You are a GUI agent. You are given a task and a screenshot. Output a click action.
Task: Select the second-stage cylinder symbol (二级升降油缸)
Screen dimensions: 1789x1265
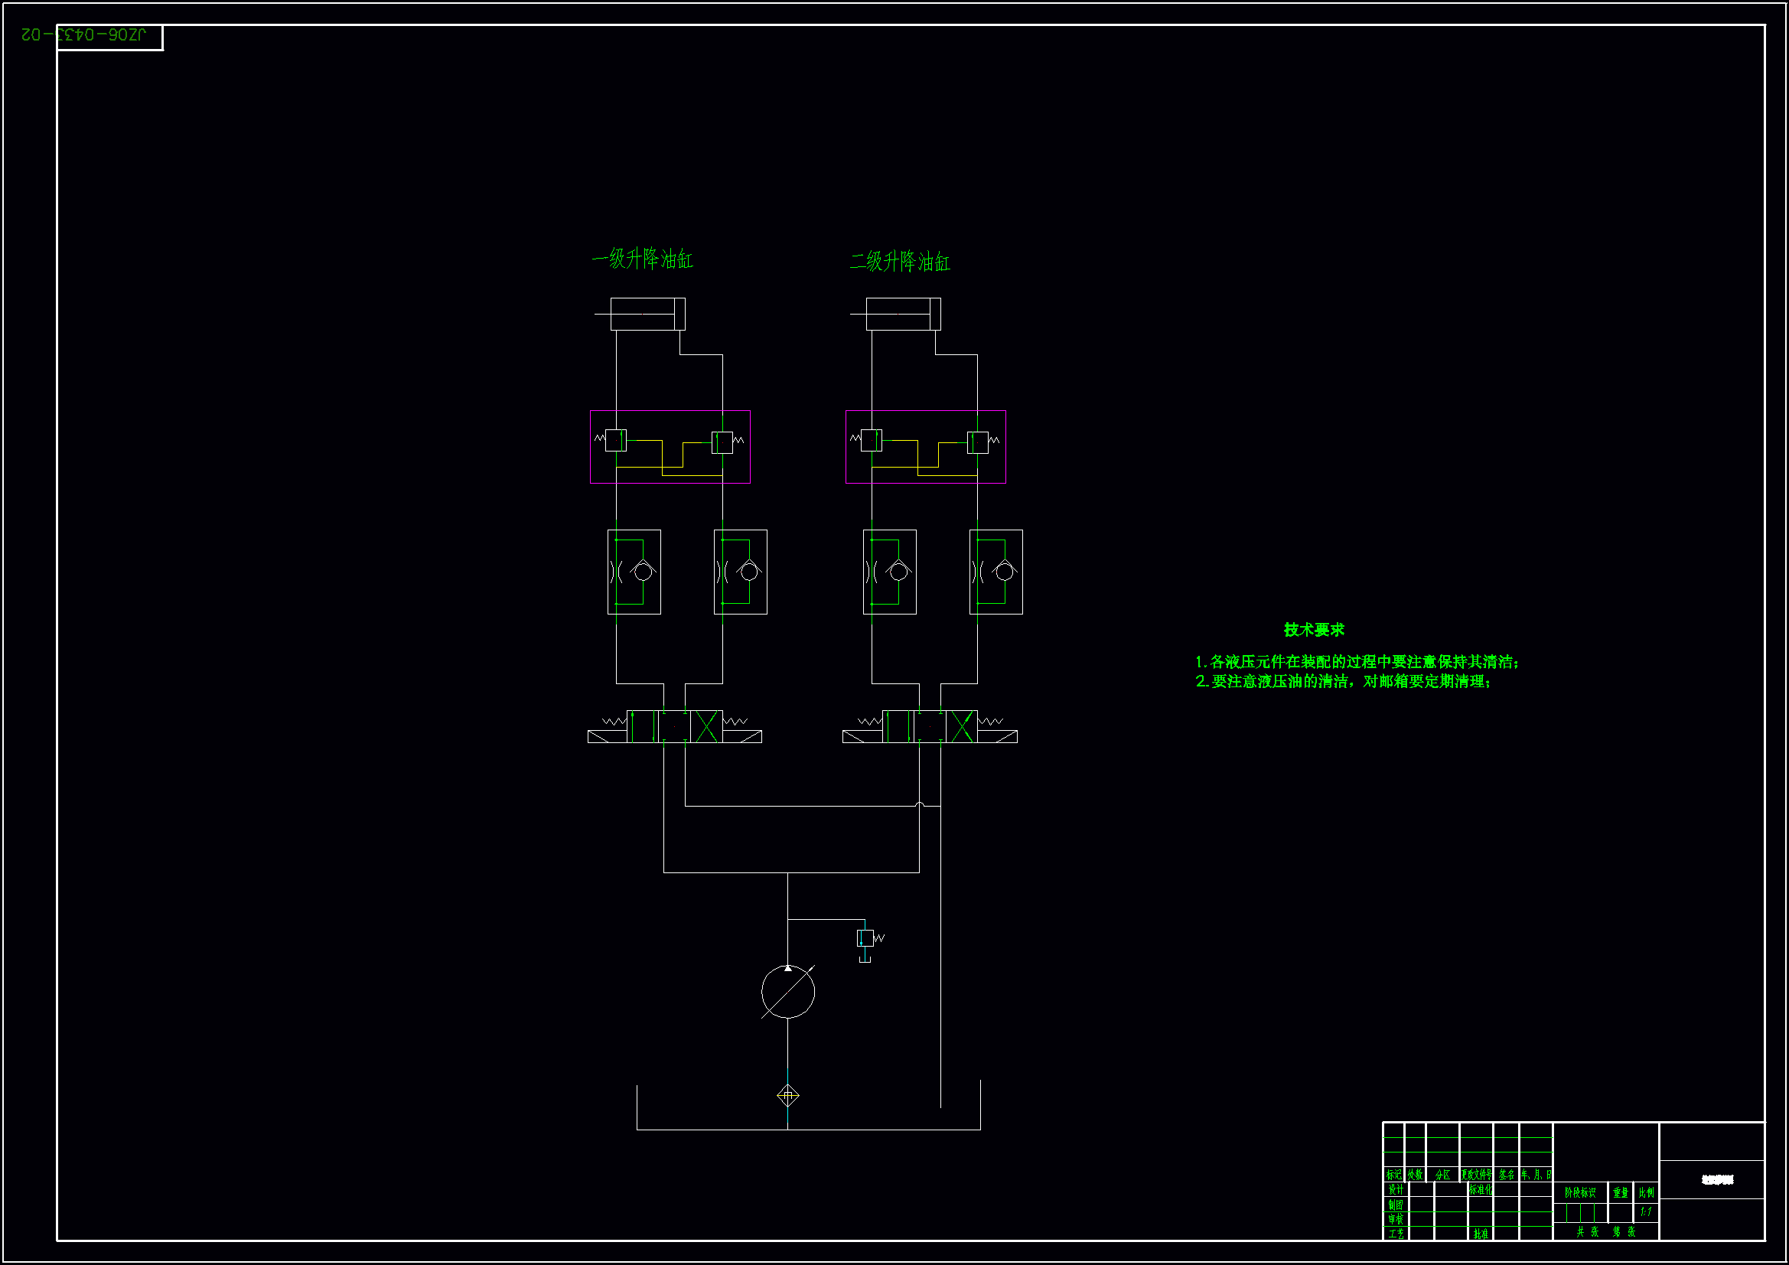902,314
